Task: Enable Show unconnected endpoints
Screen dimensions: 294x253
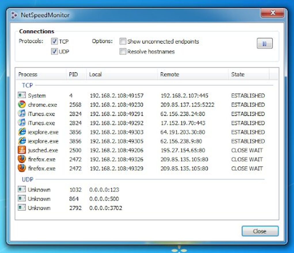Action: (123, 41)
